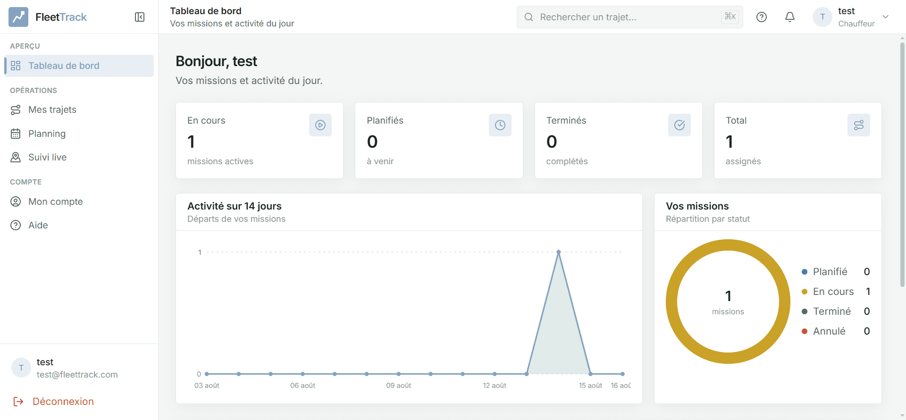
Task: Click the Vos missions panel title
Action: (x=697, y=206)
